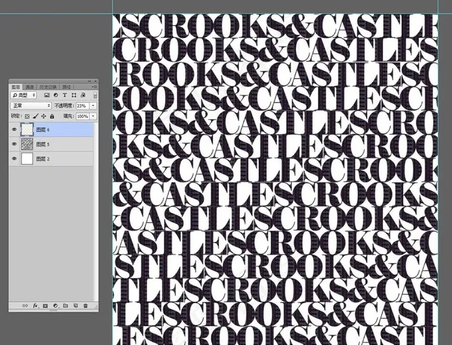452x345 pixels.
Task: Filter for pixel layers
Action: click(46, 95)
